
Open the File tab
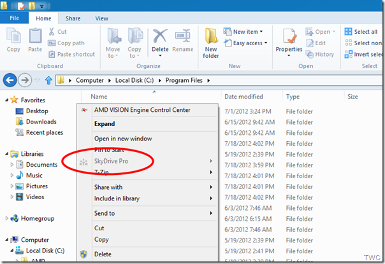pos(14,18)
